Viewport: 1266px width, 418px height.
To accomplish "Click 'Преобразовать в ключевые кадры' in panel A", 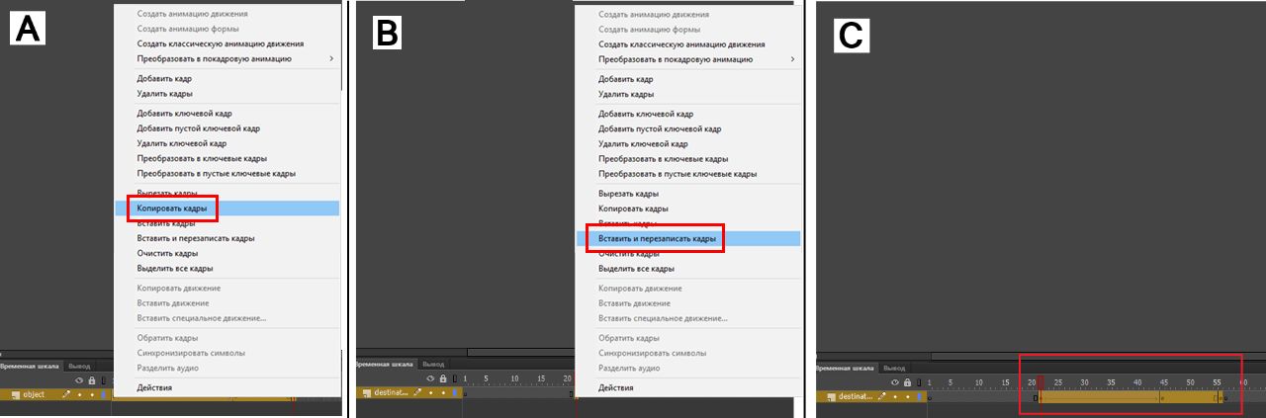I will 202,158.
